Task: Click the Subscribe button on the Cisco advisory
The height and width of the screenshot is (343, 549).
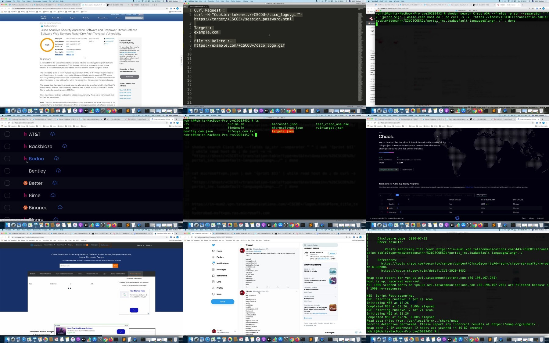Action: [x=129, y=77]
